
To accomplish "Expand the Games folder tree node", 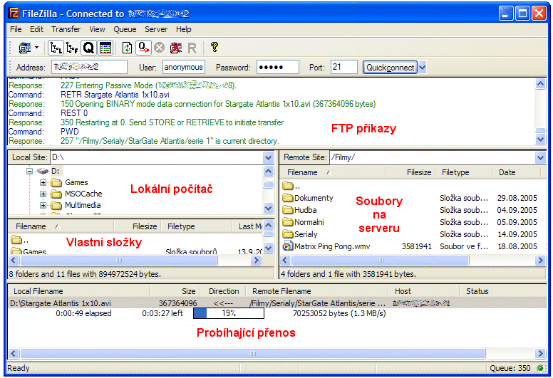I will pos(43,183).
